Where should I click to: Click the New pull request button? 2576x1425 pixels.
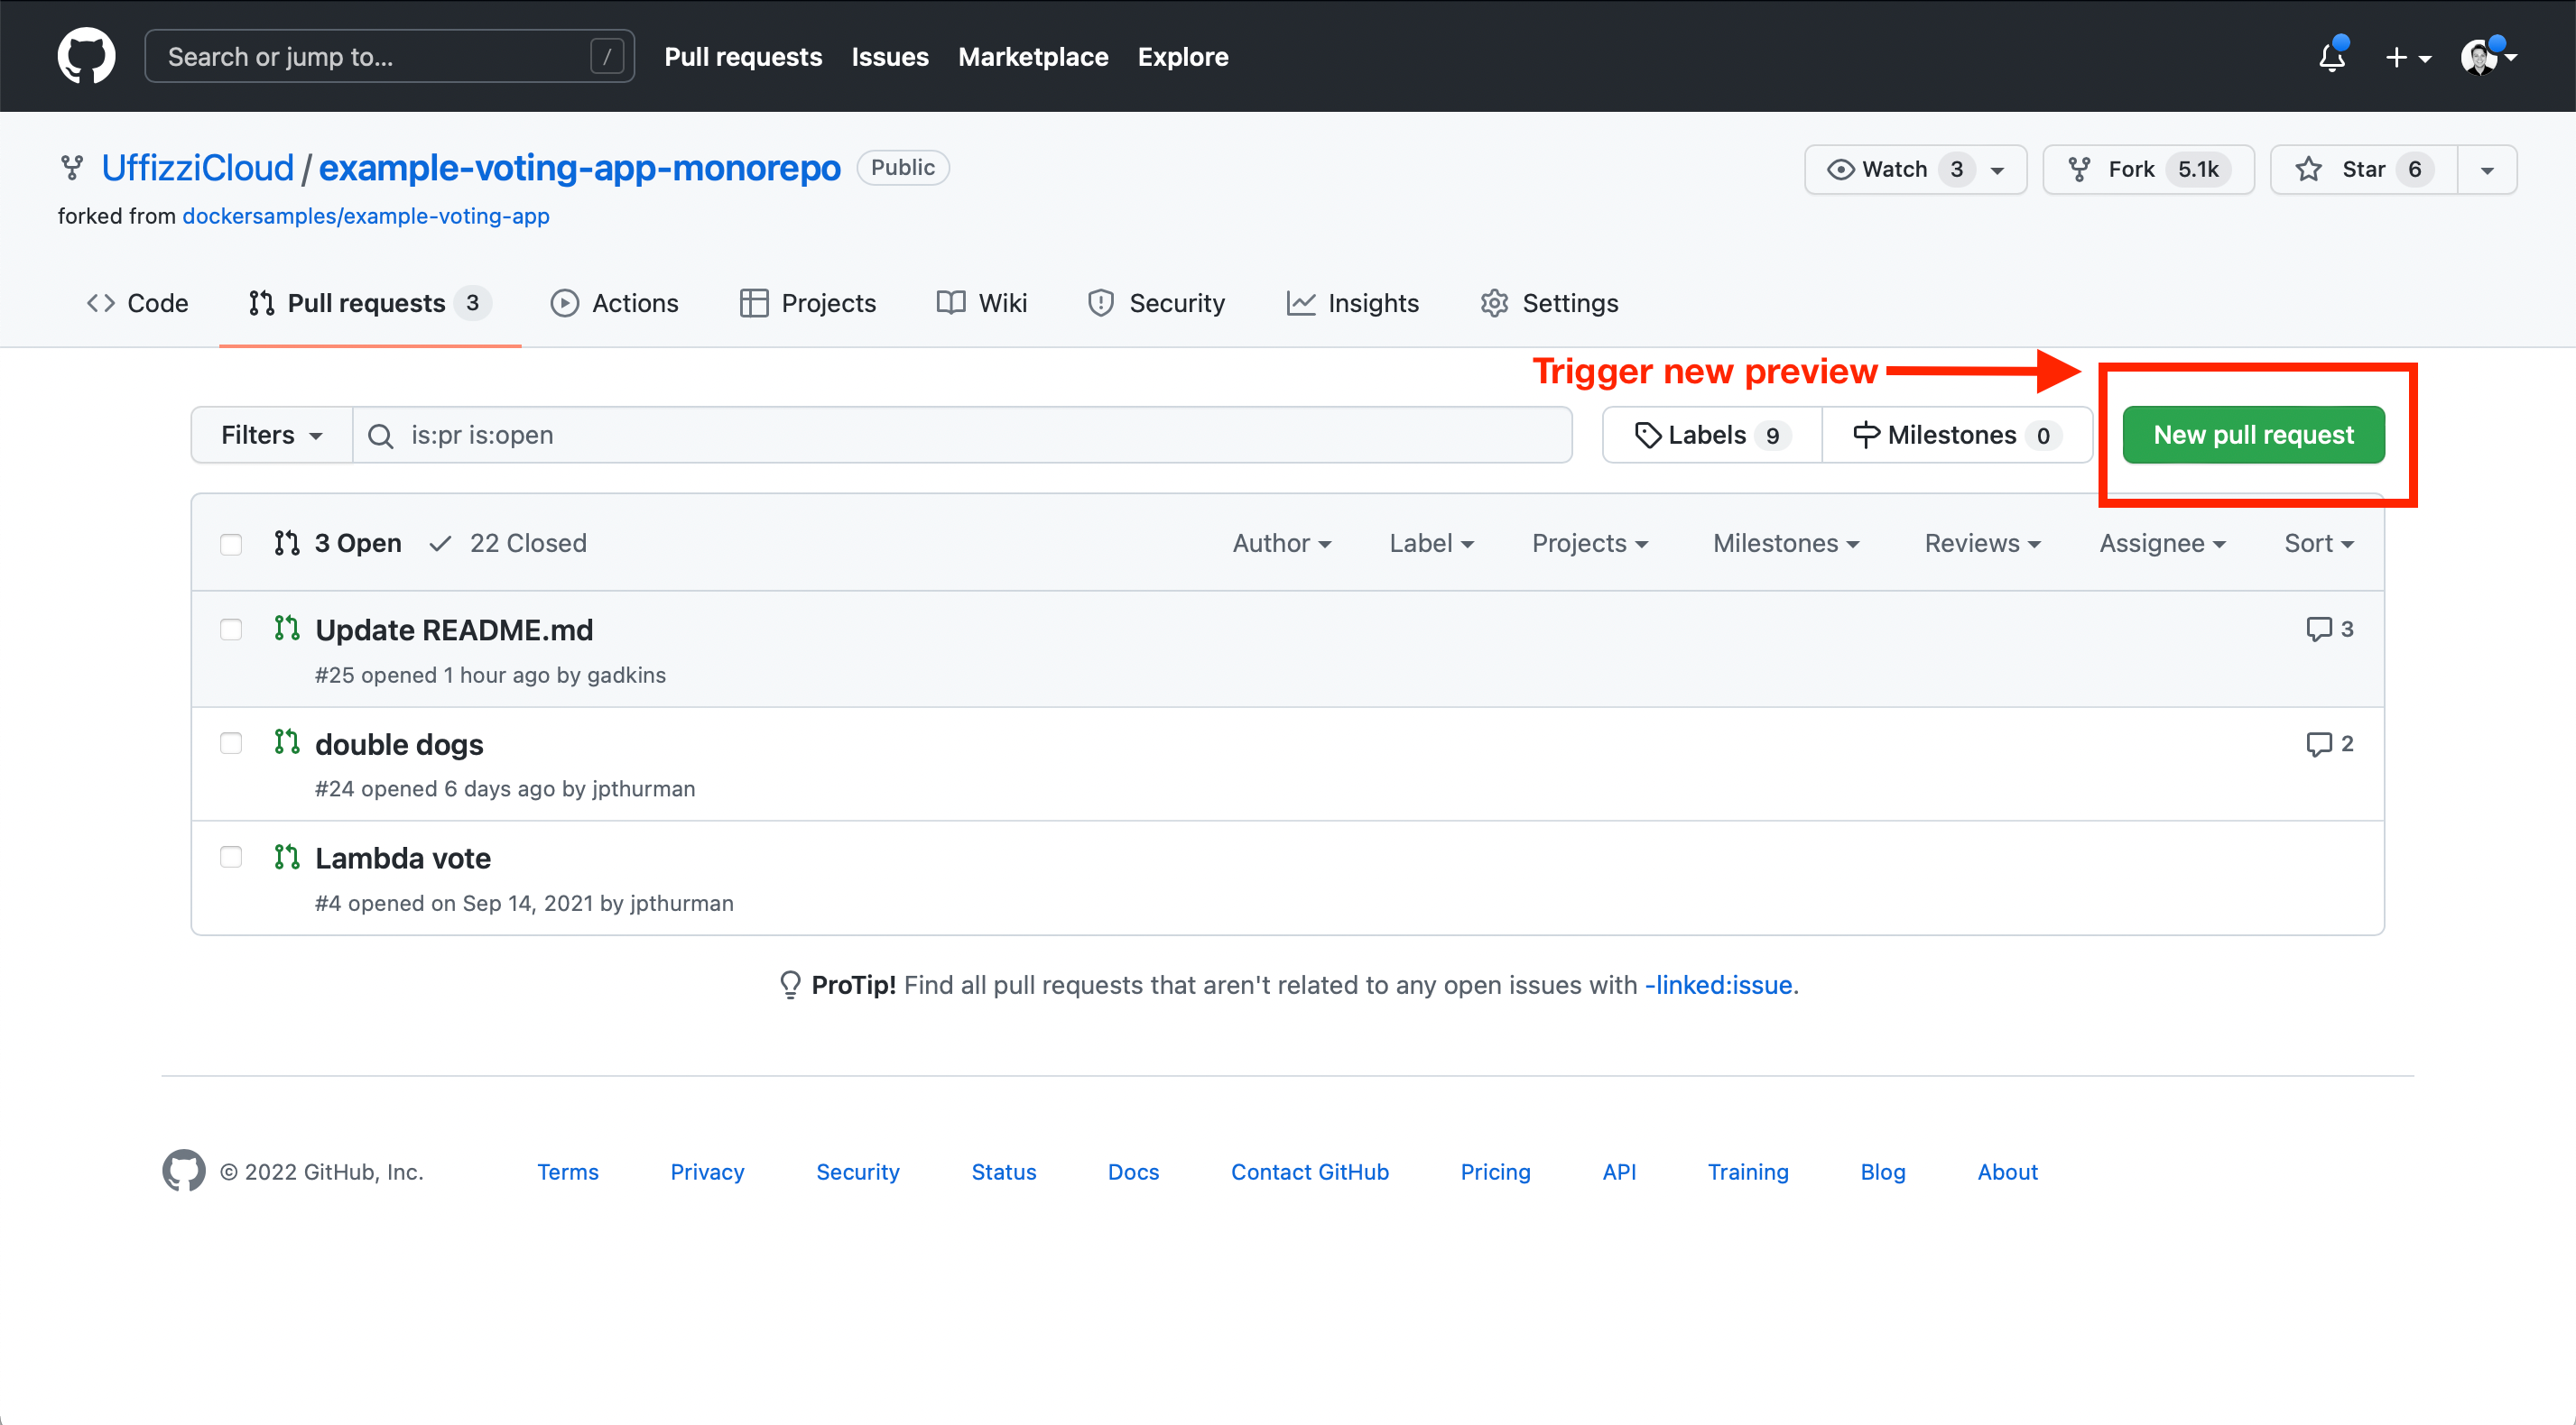pos(2253,435)
